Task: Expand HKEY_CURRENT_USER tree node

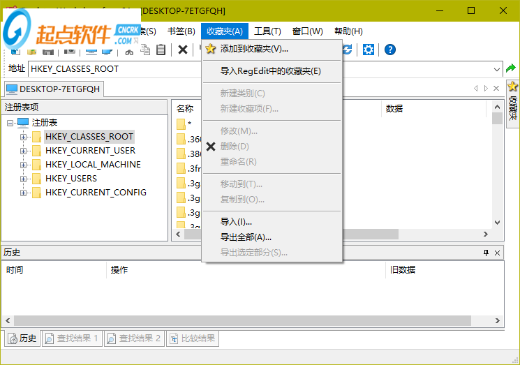Action: (23, 151)
